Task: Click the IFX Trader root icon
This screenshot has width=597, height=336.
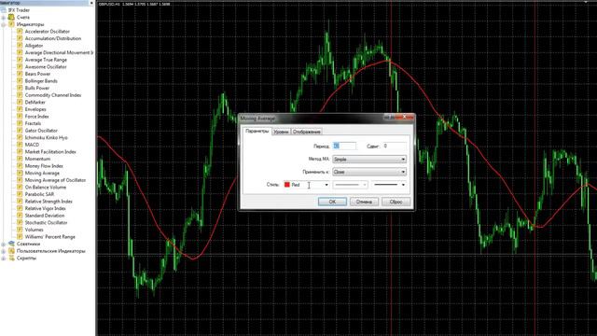Action: click(x=4, y=10)
